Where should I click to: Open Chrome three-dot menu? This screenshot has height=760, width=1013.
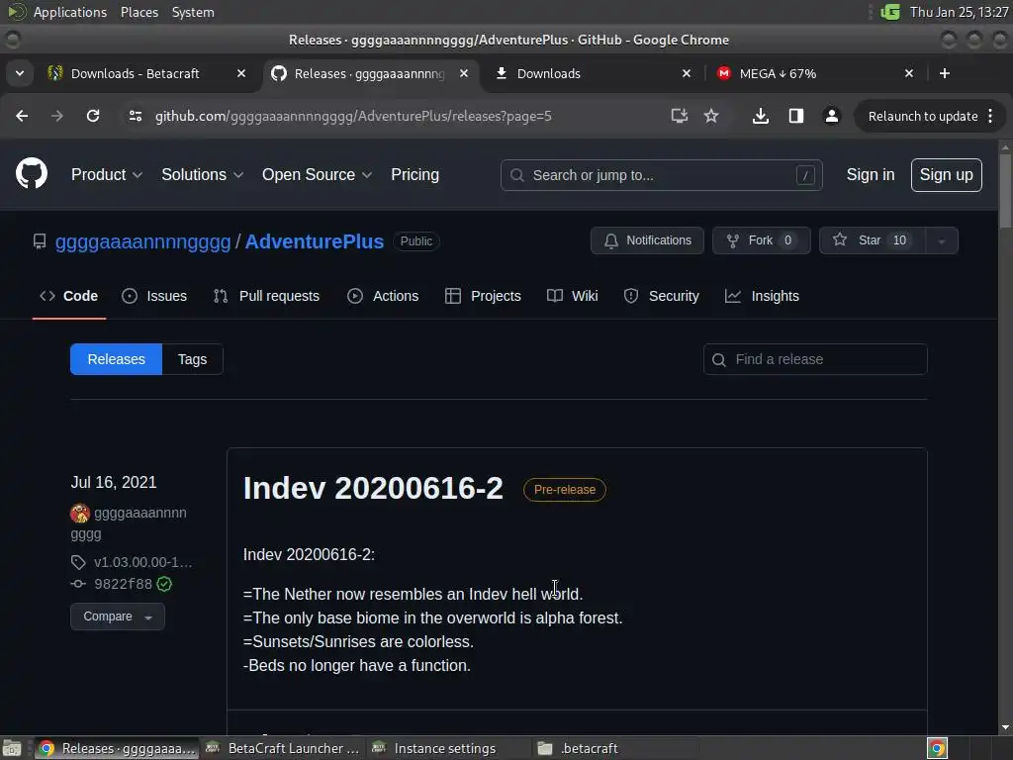(990, 116)
